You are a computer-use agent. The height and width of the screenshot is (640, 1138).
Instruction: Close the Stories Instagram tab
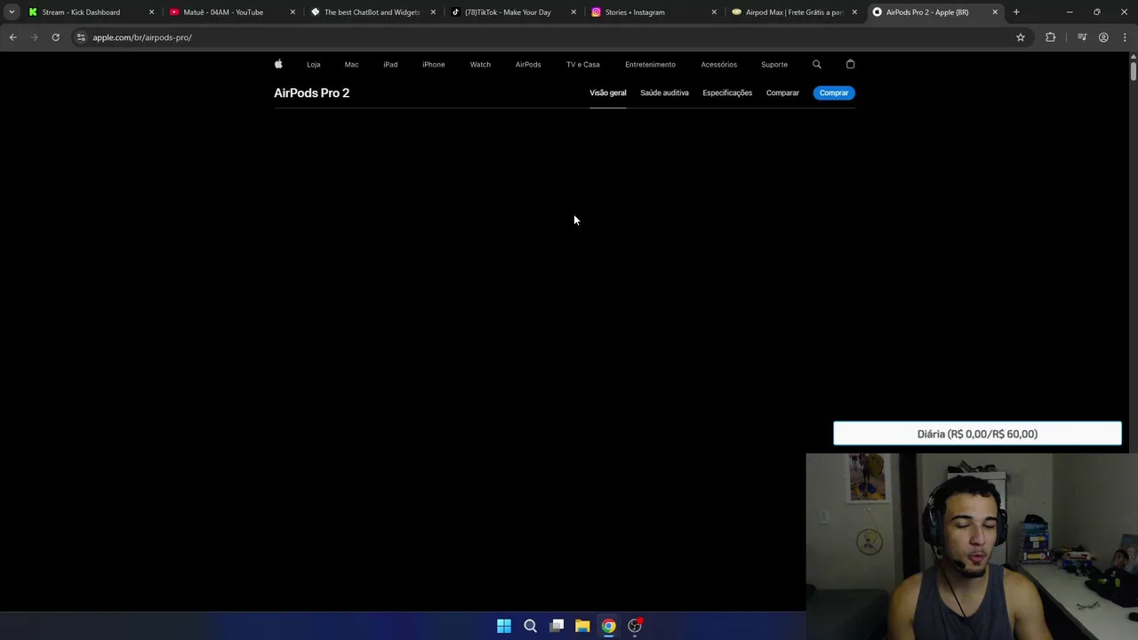(x=714, y=12)
